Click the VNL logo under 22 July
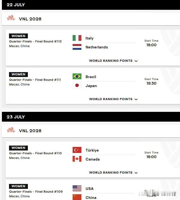This screenshot has width=180, height=200. click(11, 18)
